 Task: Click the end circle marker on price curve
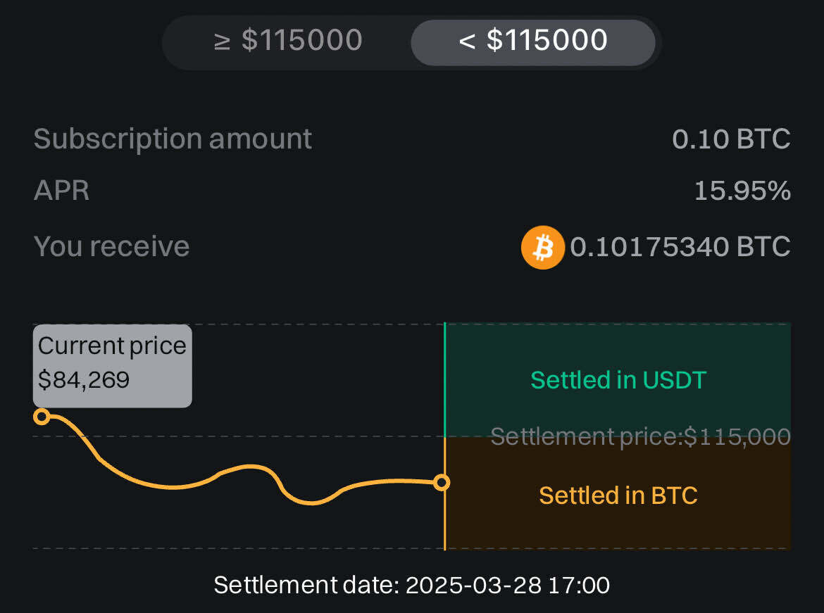point(442,482)
